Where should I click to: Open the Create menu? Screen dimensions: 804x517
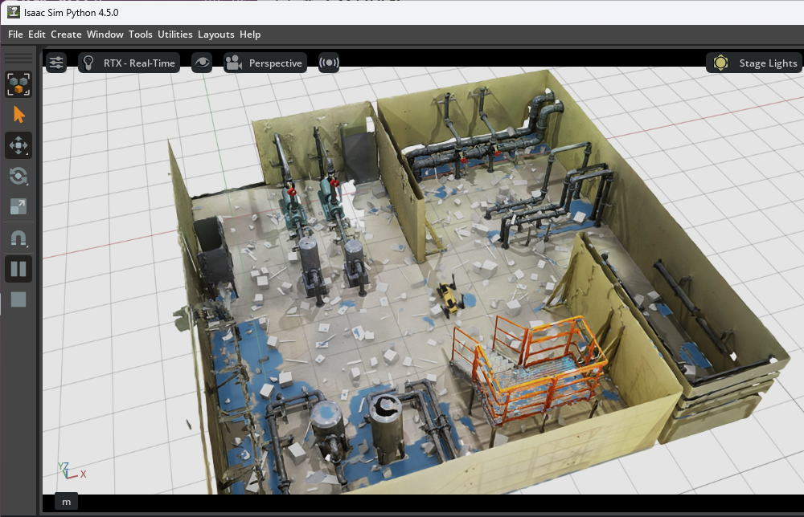66,35
